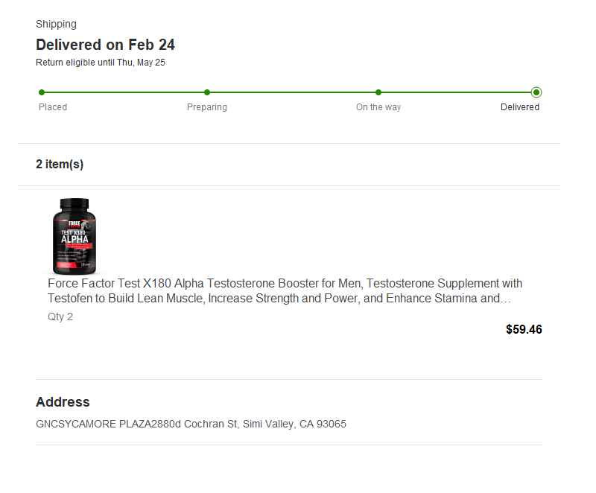Click progress bar between On the way and Delivered
This screenshot has height=493, width=596.
[x=456, y=92]
